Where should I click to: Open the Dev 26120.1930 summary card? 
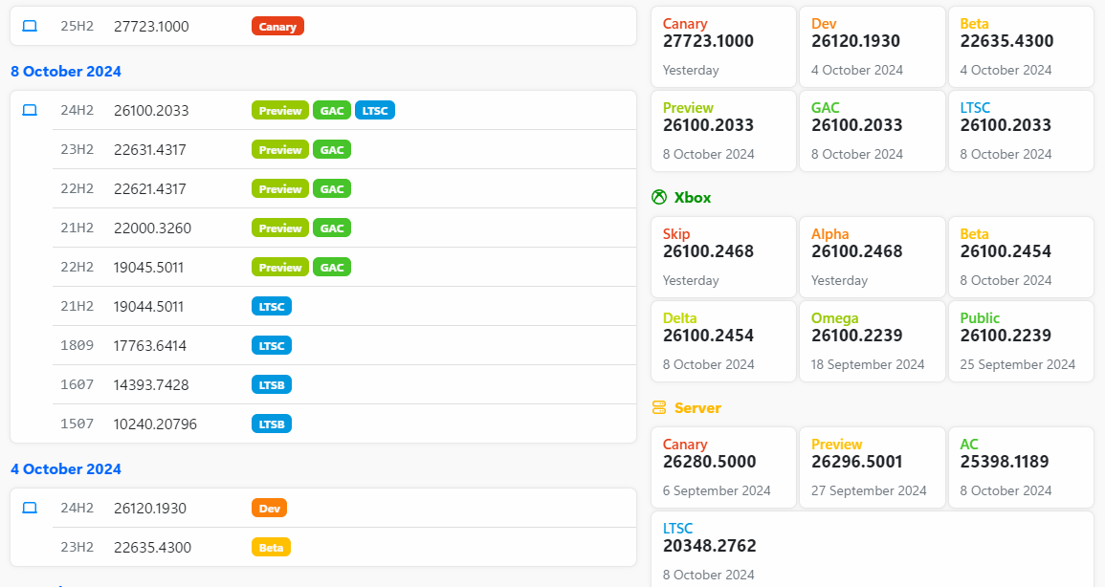(x=873, y=47)
